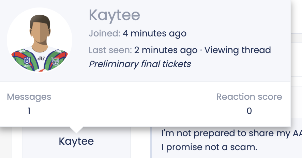
Task: Open the Preliminary final tickets thread
Action: 140,64
